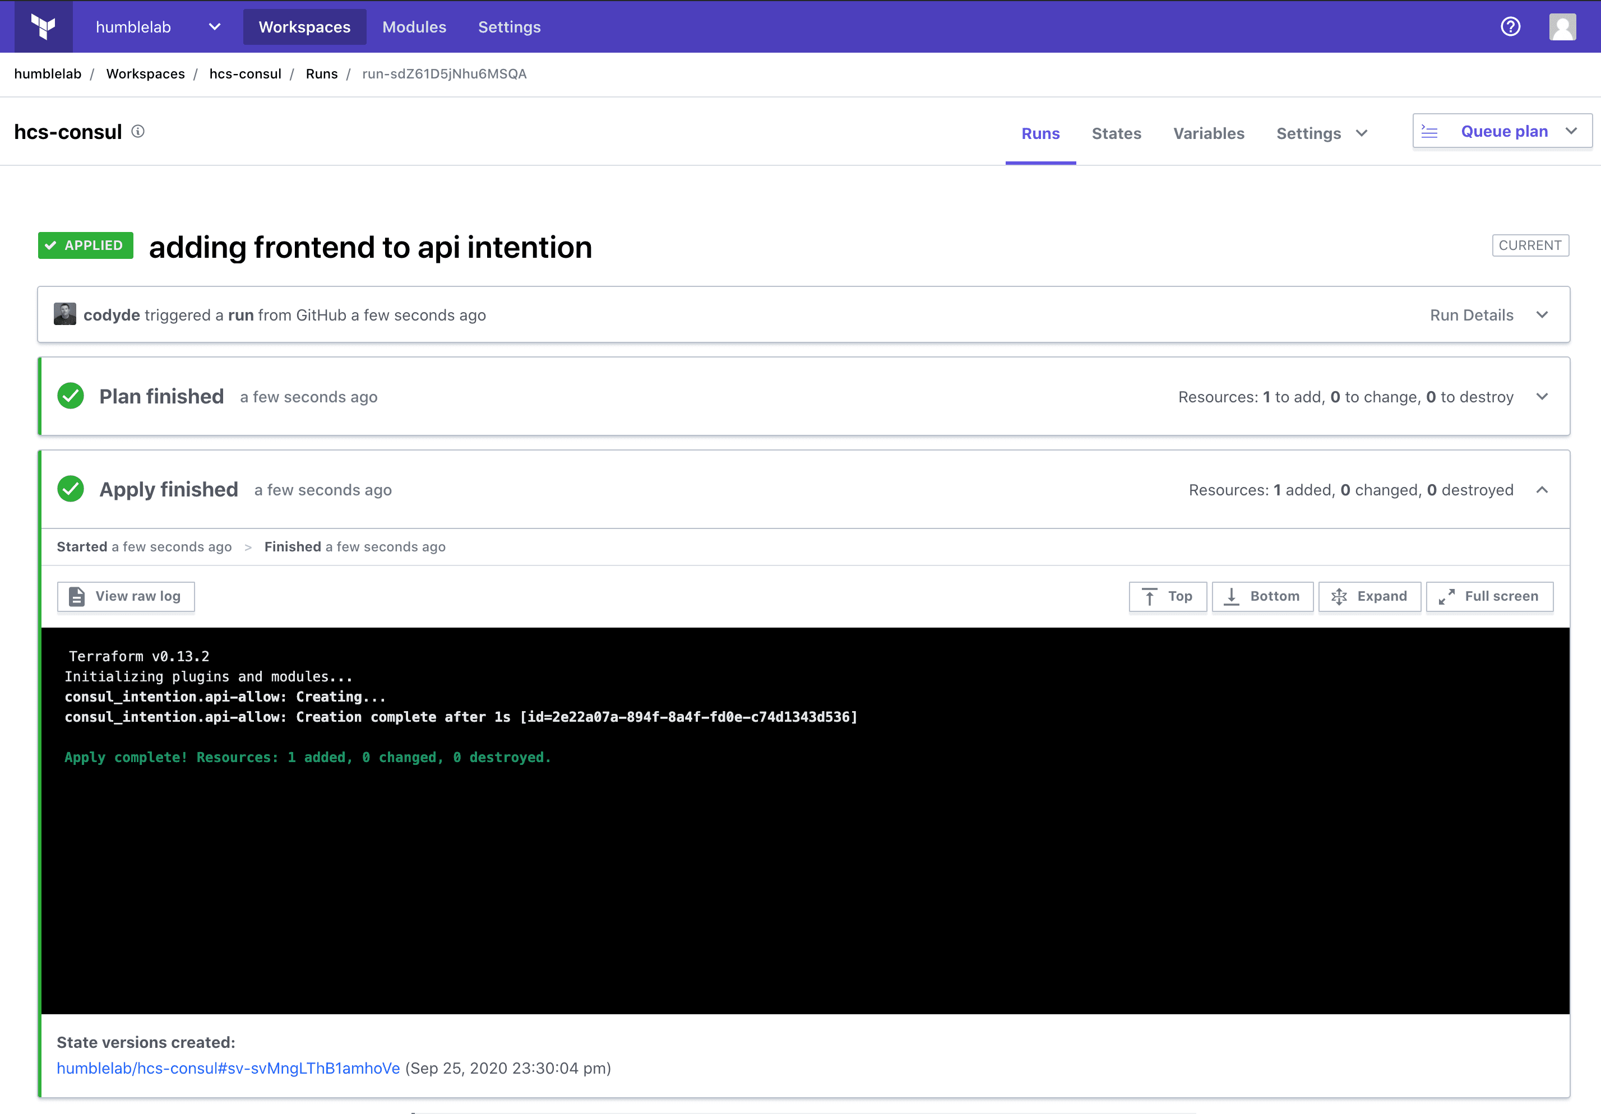Expand the Run Details section
Screen dimensions: 1601x1114
pyautogui.click(x=1542, y=315)
